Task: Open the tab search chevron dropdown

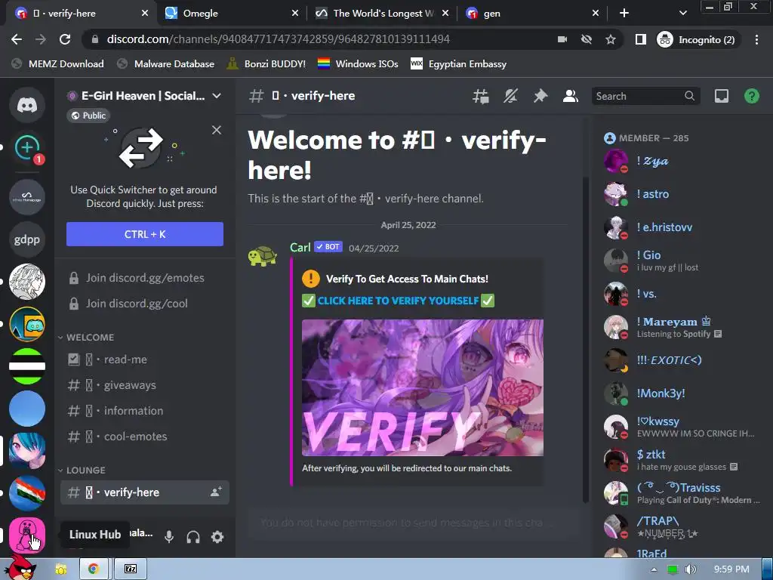Action: 682,14
